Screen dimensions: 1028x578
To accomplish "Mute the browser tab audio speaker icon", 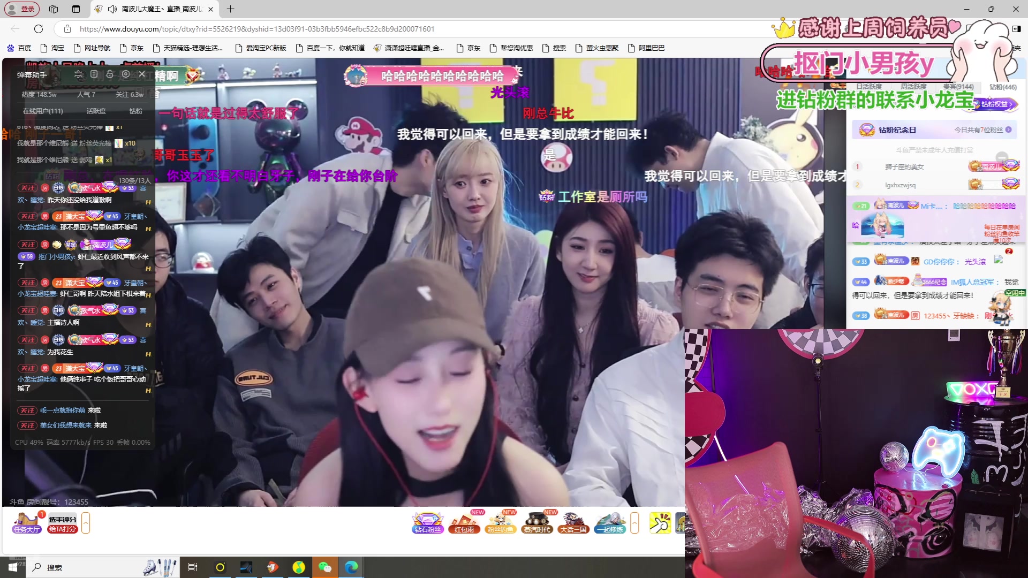I will tap(112, 9).
